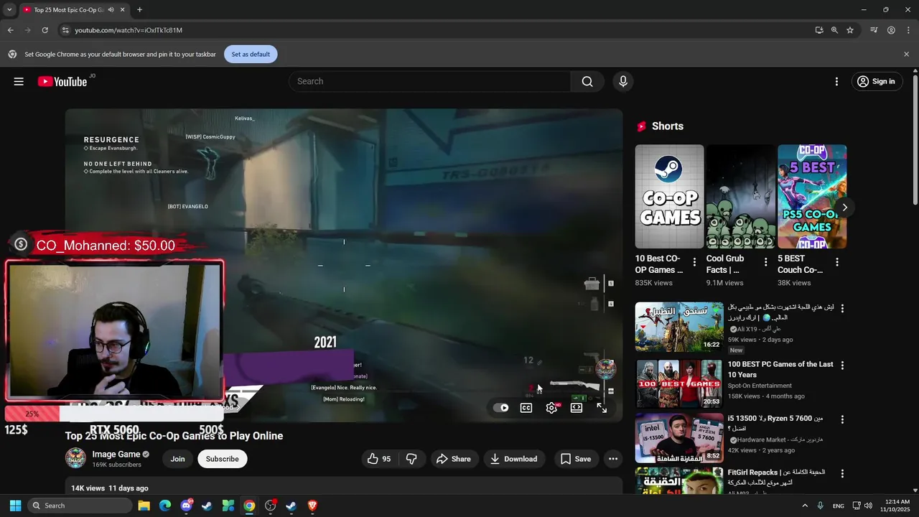
Task: Open options for FitGirl Repacks video
Action: [842, 474]
